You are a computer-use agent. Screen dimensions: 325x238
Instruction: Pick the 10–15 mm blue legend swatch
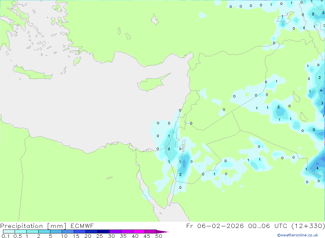coord(68,232)
